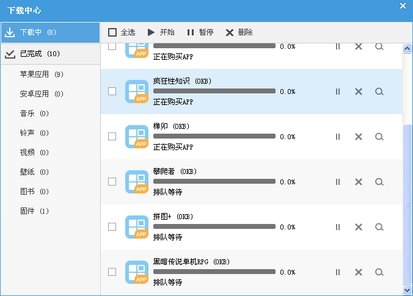Click 黑暗传说单机RPG progress bar
The width and height of the screenshot is (413, 296).
click(214, 272)
